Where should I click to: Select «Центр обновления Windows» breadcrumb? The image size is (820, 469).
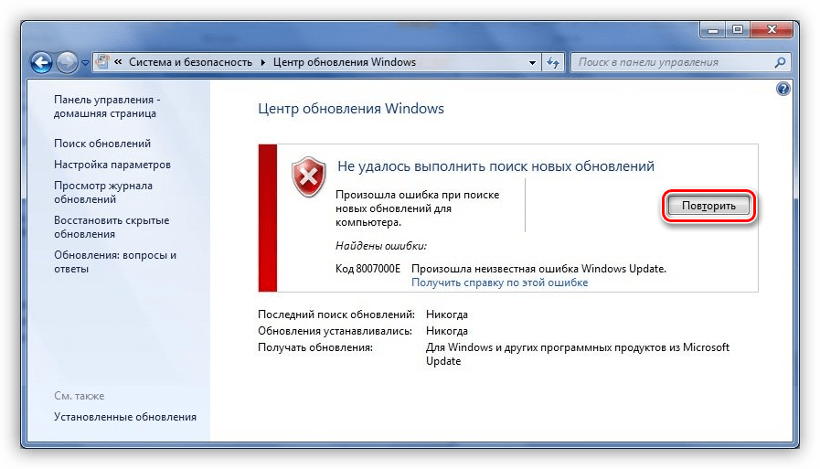pyautogui.click(x=345, y=63)
